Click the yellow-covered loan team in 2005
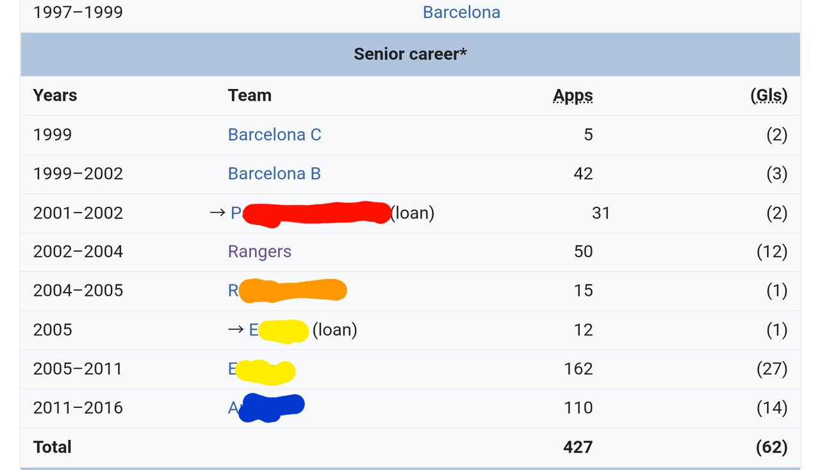The width and height of the screenshot is (820, 470). tap(279, 330)
